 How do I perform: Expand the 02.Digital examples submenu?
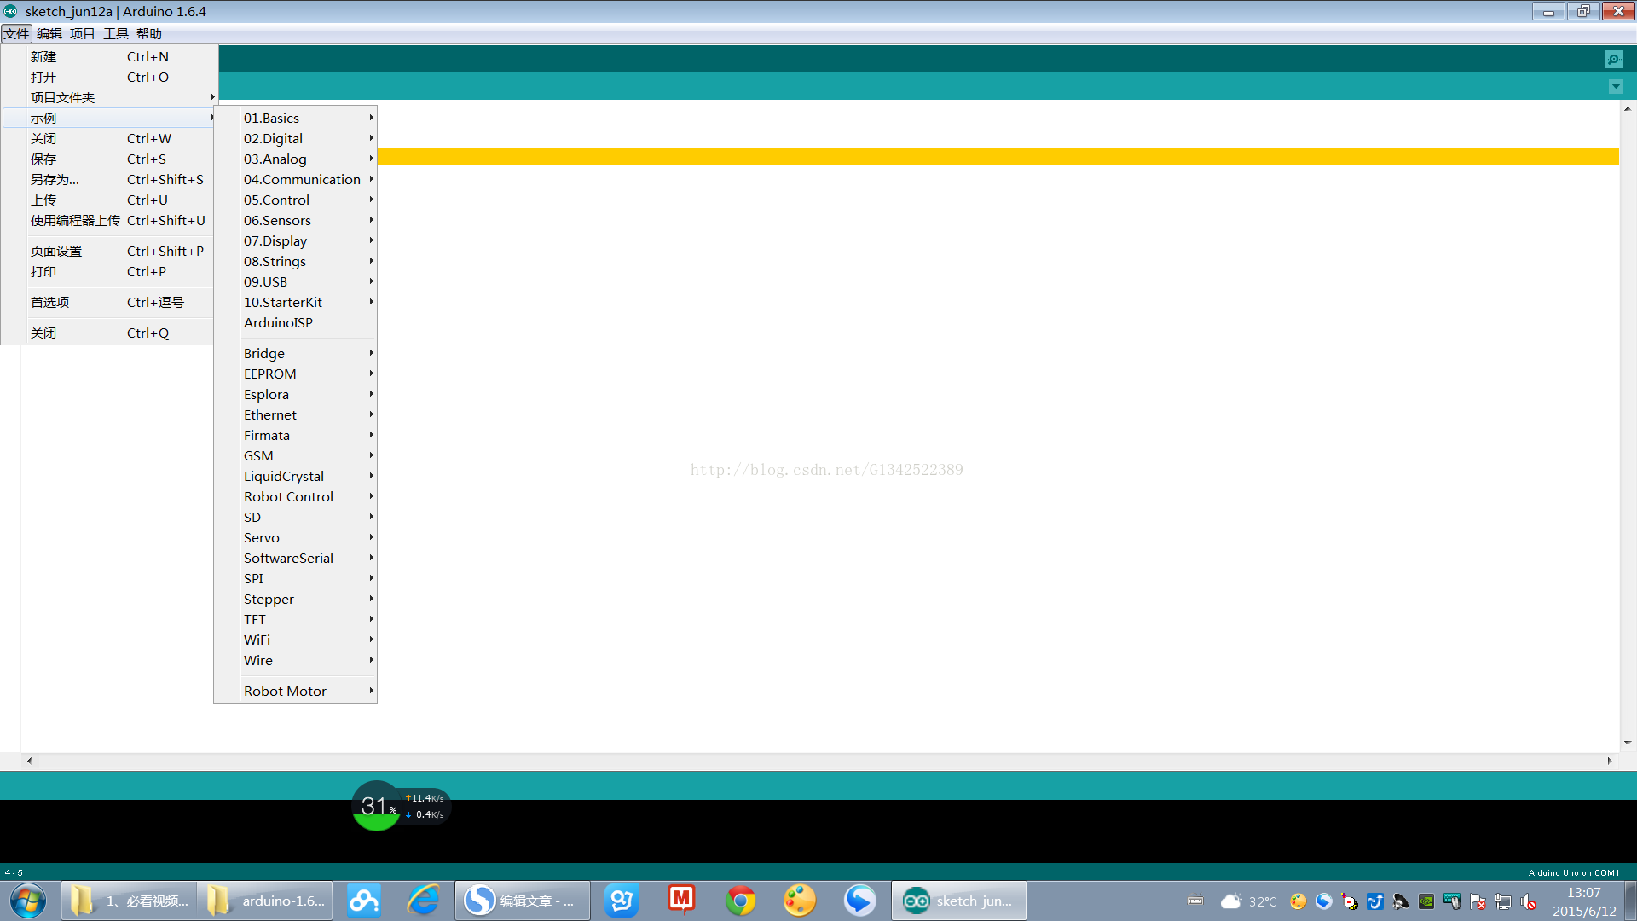295,138
